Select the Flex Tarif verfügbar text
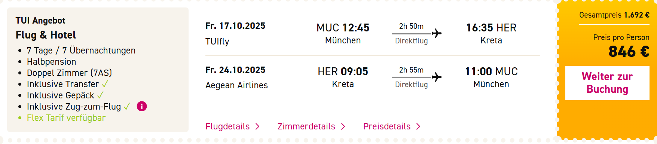 click(66, 118)
